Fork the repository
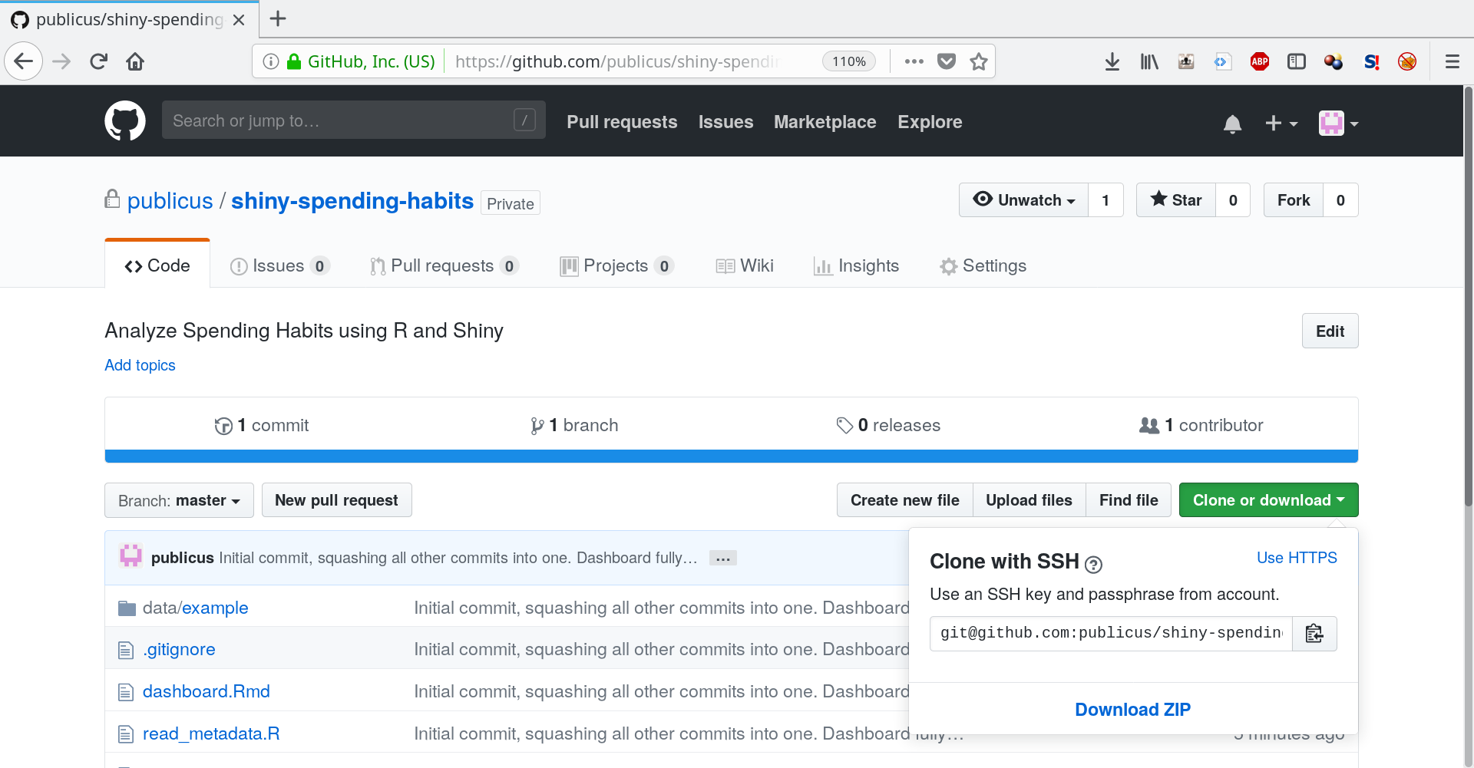Image resolution: width=1474 pixels, height=768 pixels. [1293, 199]
